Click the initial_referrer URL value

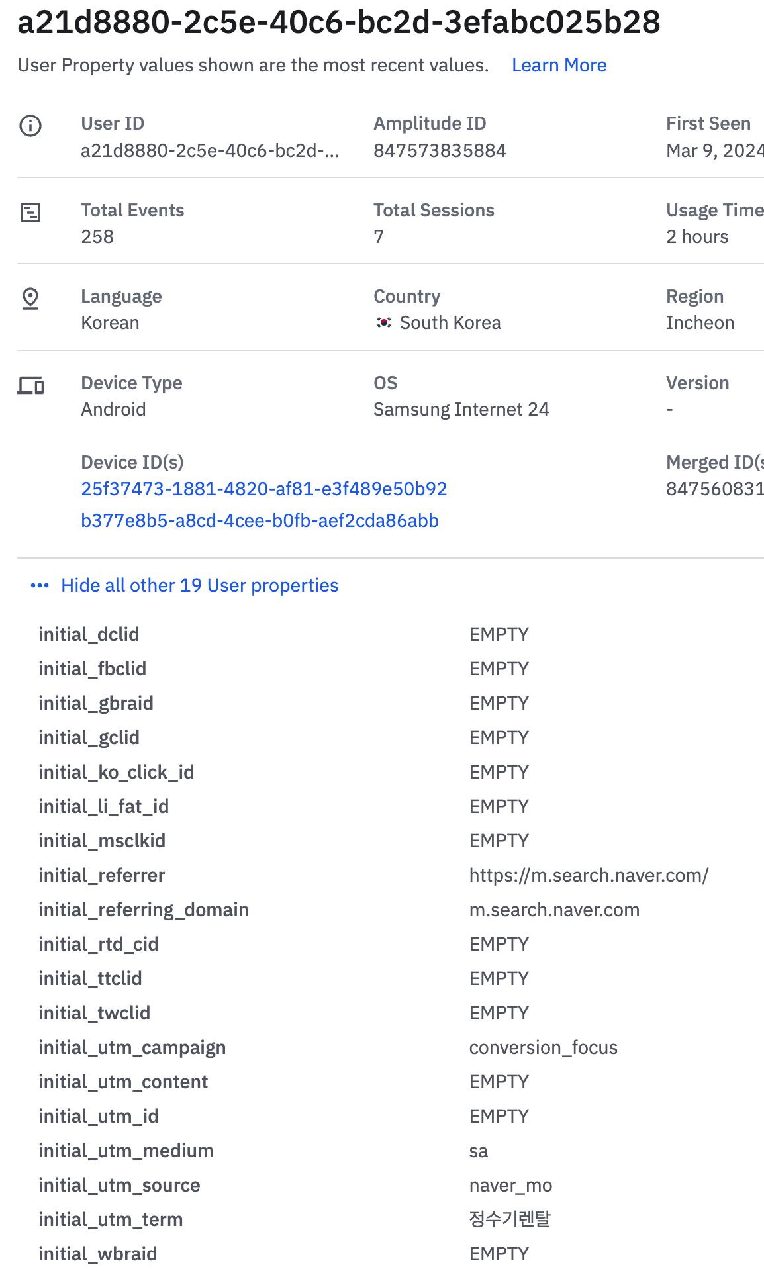[589, 876]
